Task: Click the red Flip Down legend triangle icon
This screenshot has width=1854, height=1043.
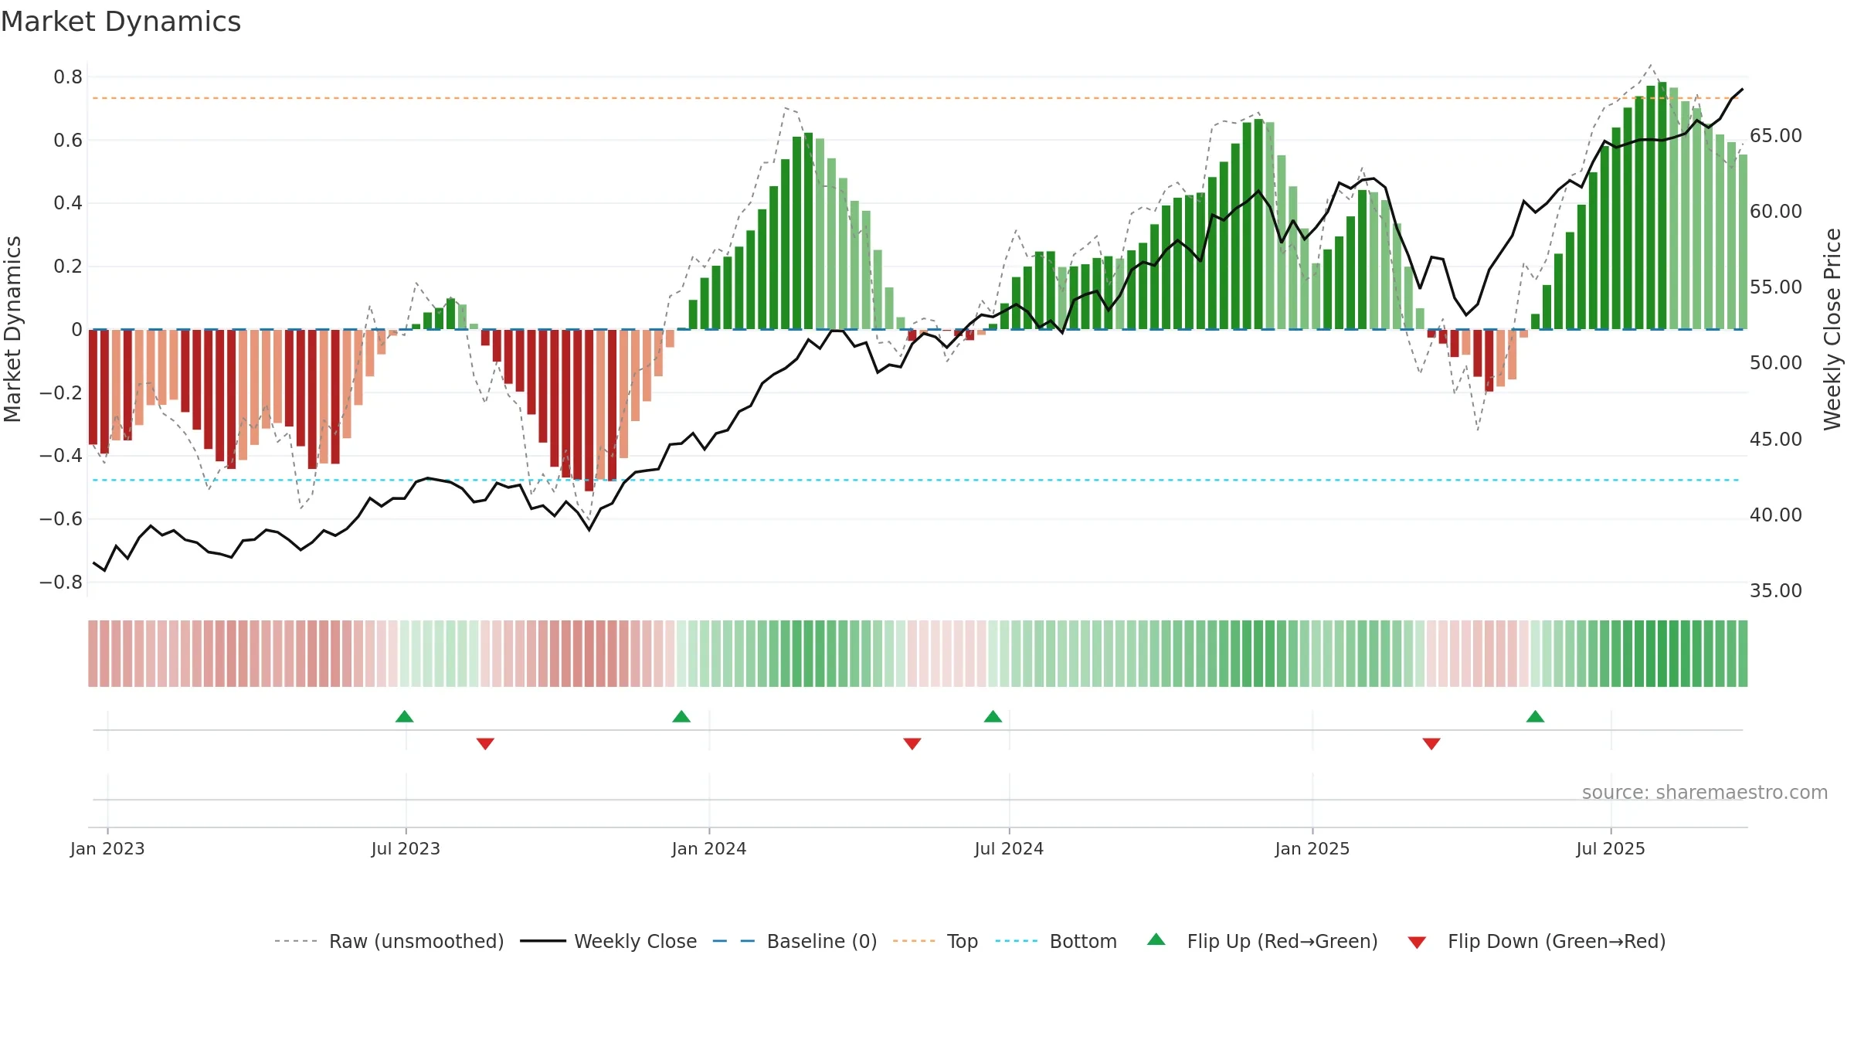Action: [x=1417, y=943]
